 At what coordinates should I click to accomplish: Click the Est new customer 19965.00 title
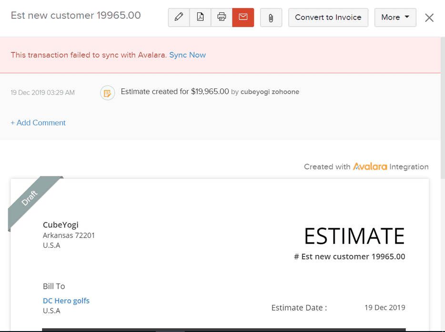point(76,15)
